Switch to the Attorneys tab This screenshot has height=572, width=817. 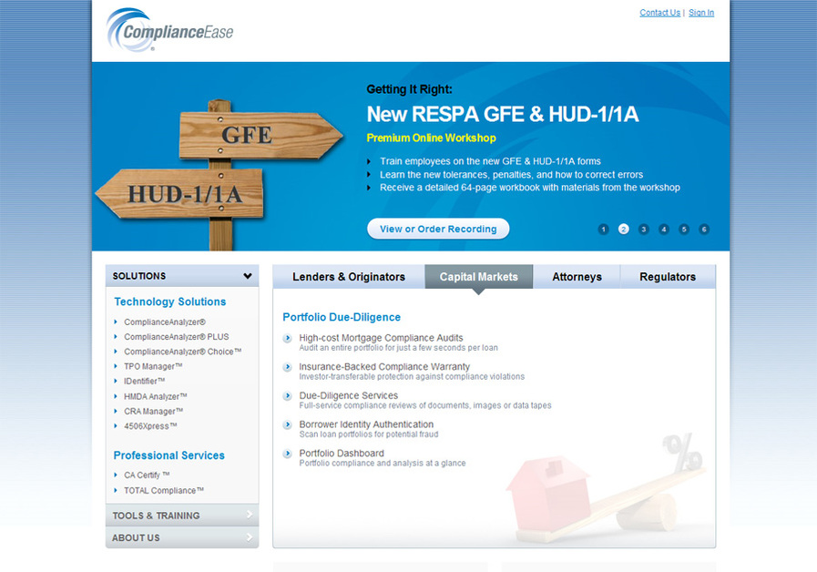click(577, 277)
